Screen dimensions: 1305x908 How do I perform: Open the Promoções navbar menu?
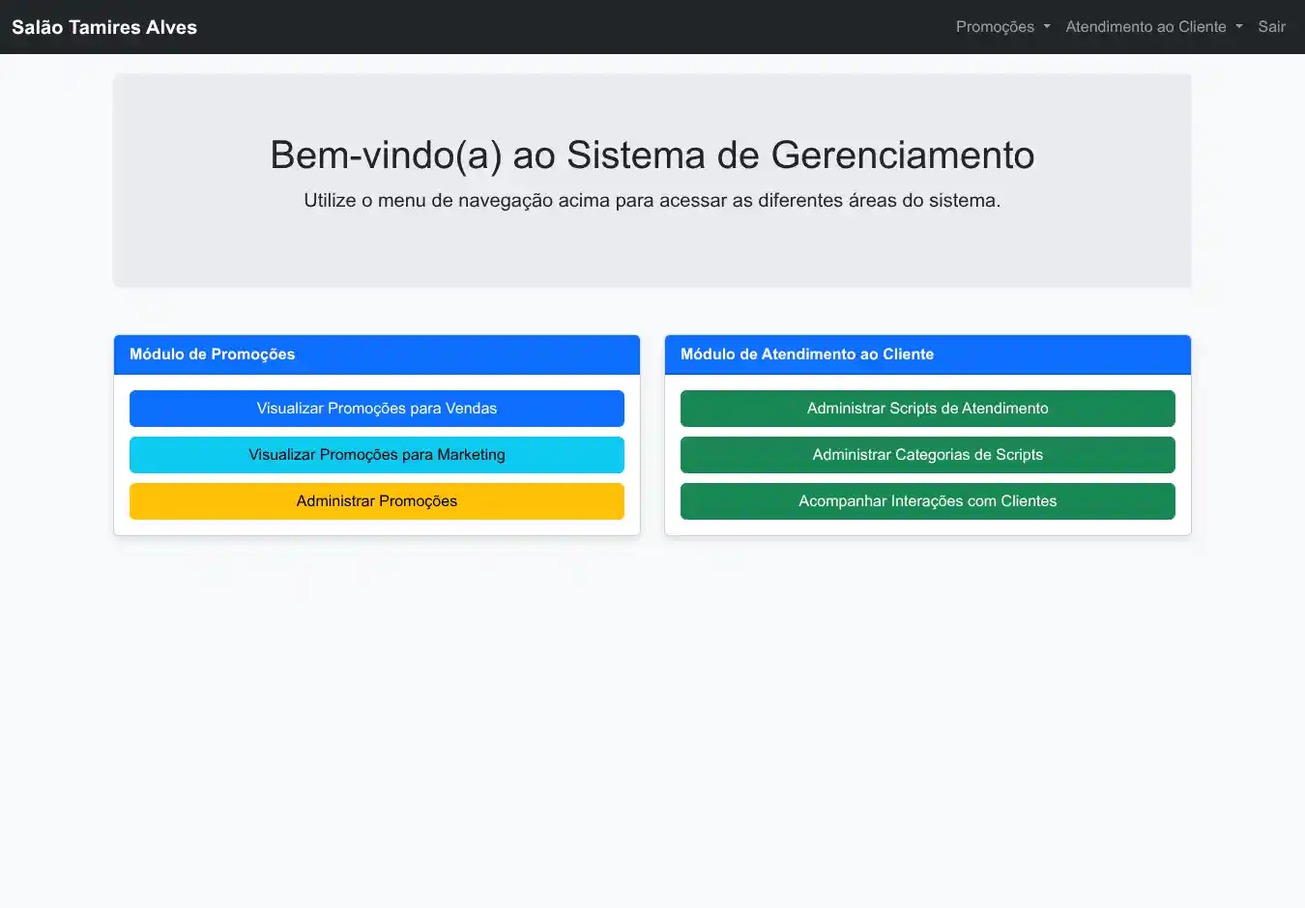point(995,27)
